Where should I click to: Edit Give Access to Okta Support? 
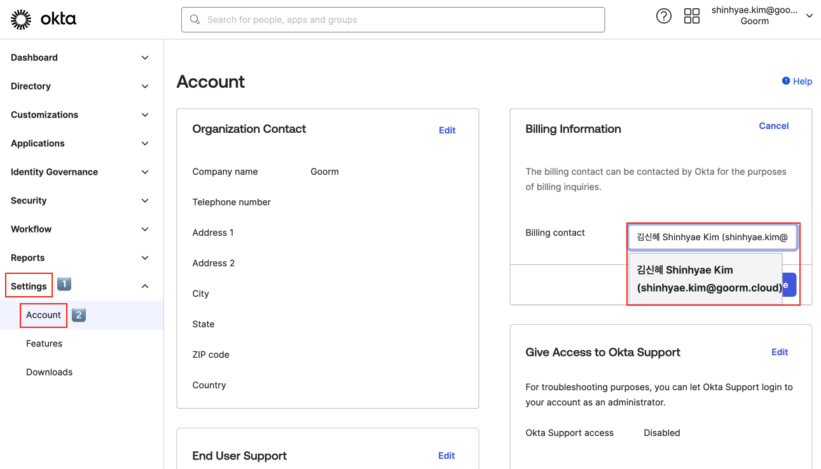tap(779, 352)
